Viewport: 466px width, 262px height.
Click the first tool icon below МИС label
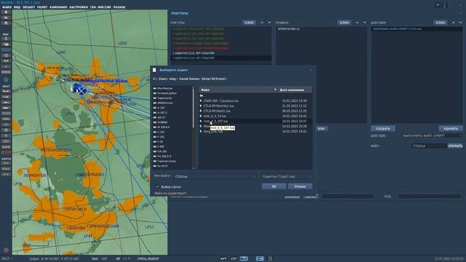pos(6,39)
